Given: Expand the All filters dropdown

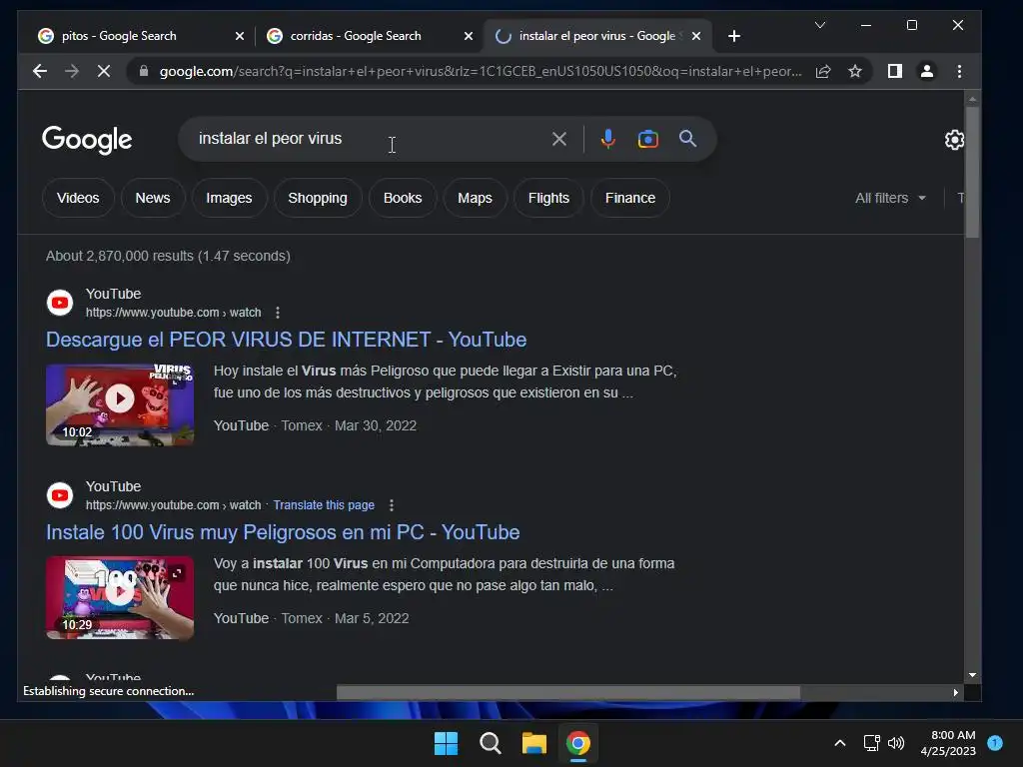Looking at the screenshot, I should (x=890, y=198).
